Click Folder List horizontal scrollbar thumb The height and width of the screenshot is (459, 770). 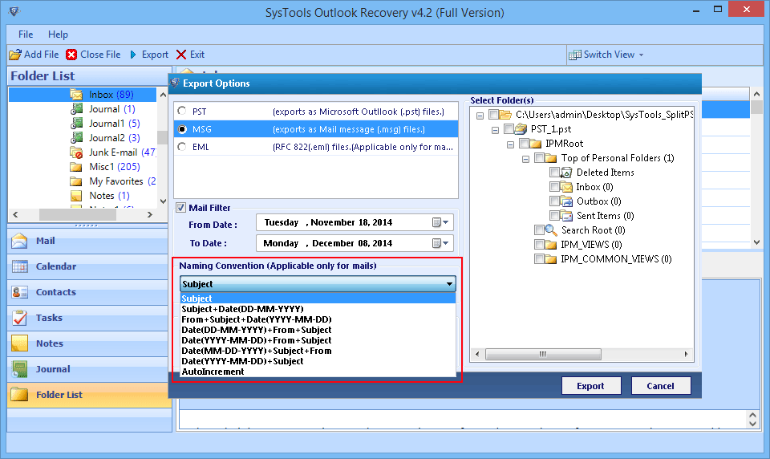coord(79,215)
